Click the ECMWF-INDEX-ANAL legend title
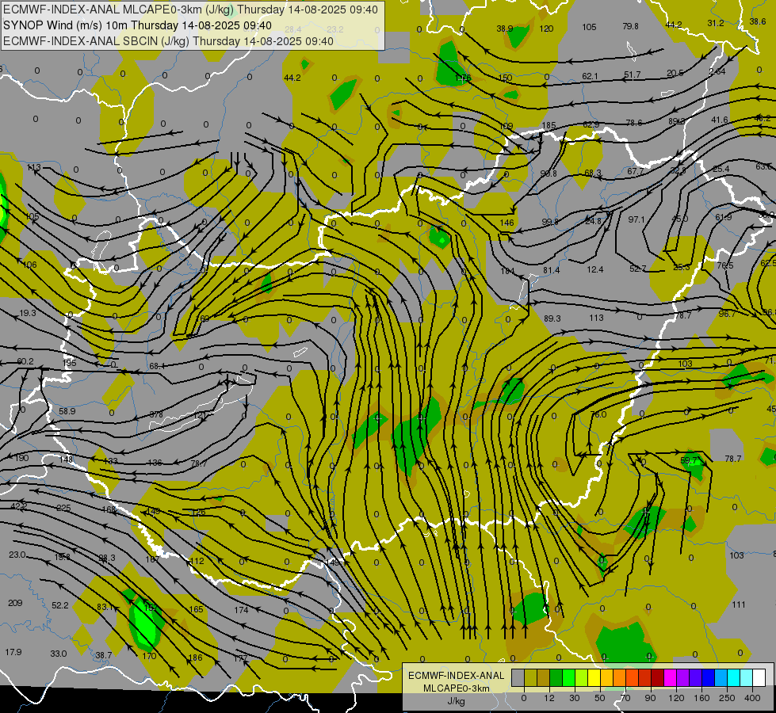776x713 pixels. (x=456, y=676)
